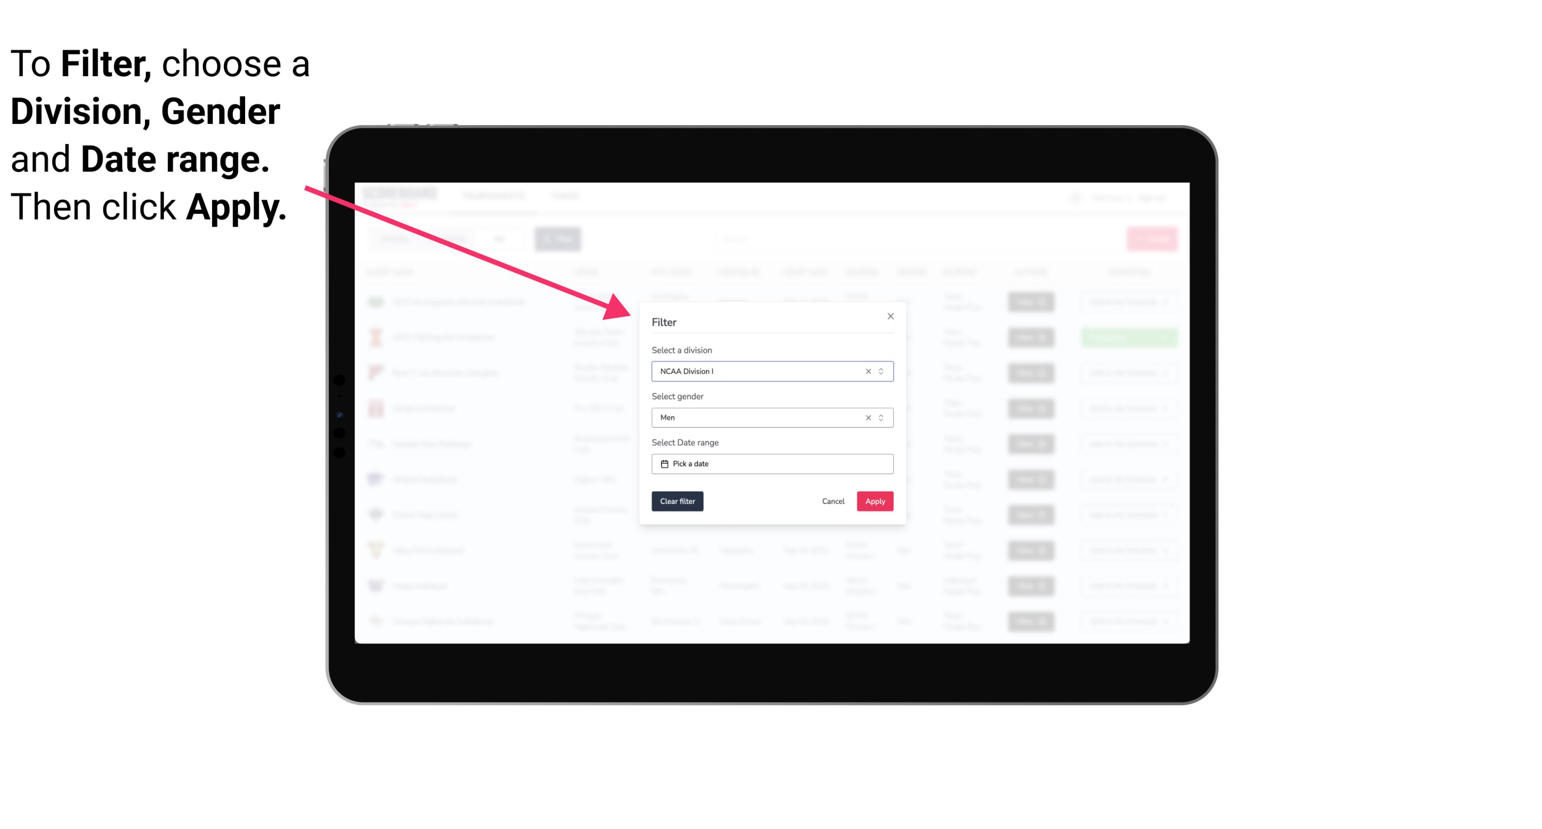Viewport: 1542px width, 829px height.
Task: Click the Clear filter button
Action: [677, 501]
